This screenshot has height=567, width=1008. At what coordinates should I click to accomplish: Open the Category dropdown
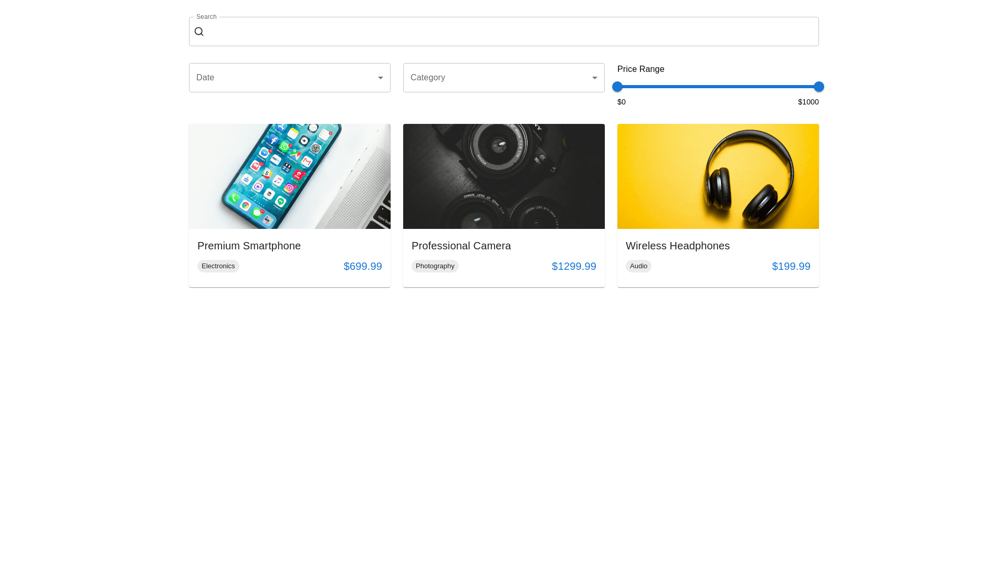(498, 78)
